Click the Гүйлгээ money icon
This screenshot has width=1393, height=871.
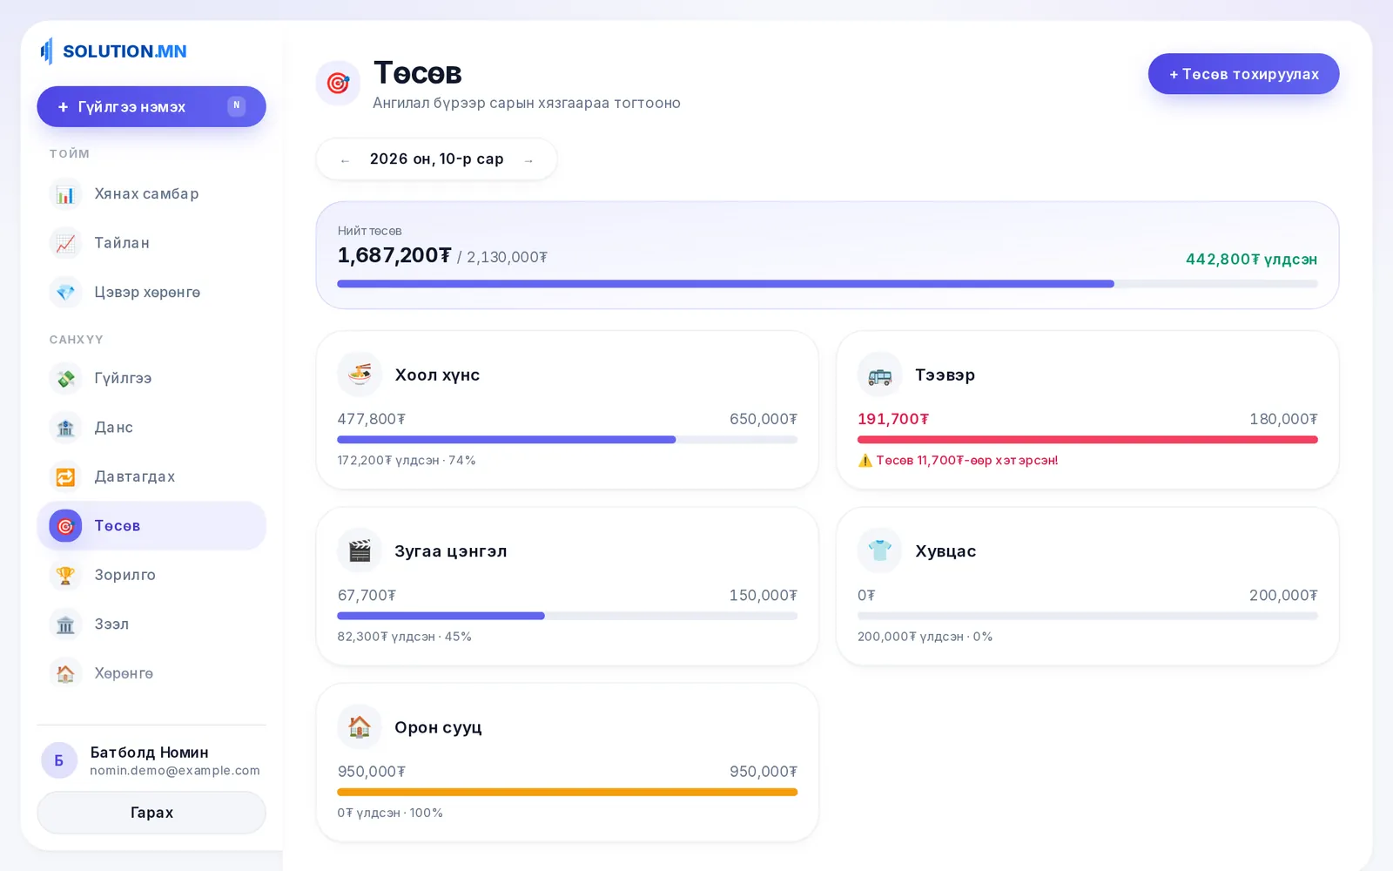click(x=65, y=378)
